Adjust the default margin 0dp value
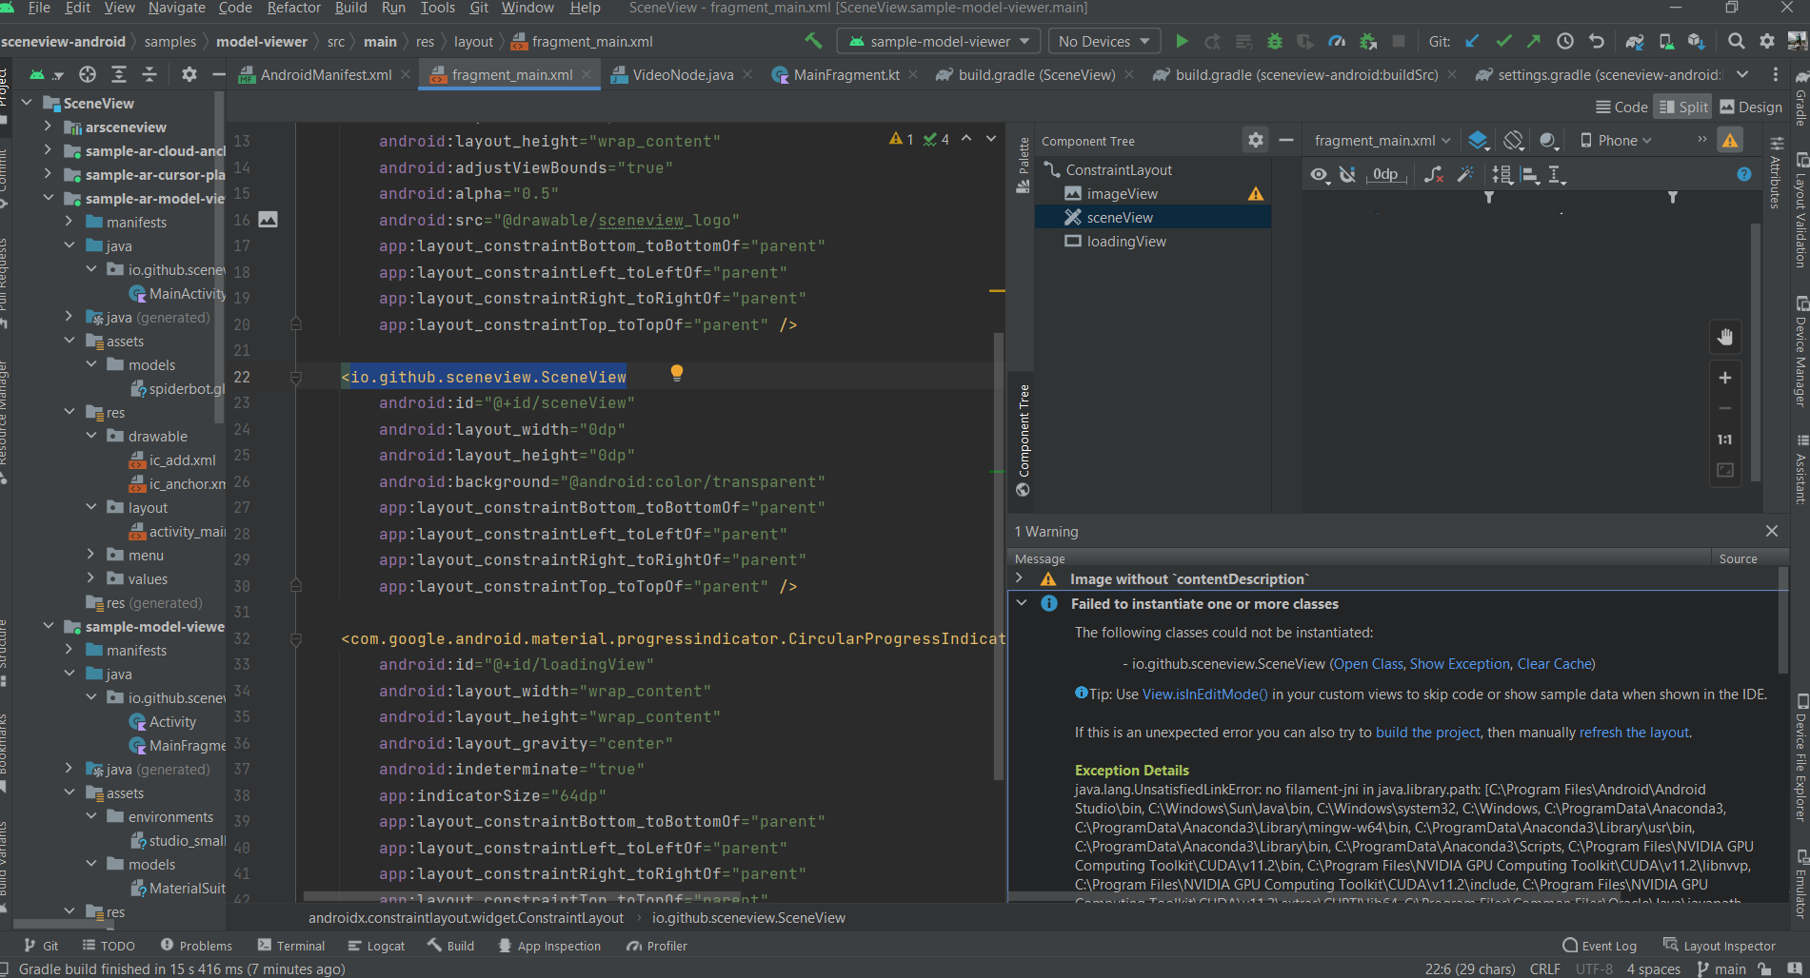The width and height of the screenshot is (1810, 978). [x=1386, y=174]
